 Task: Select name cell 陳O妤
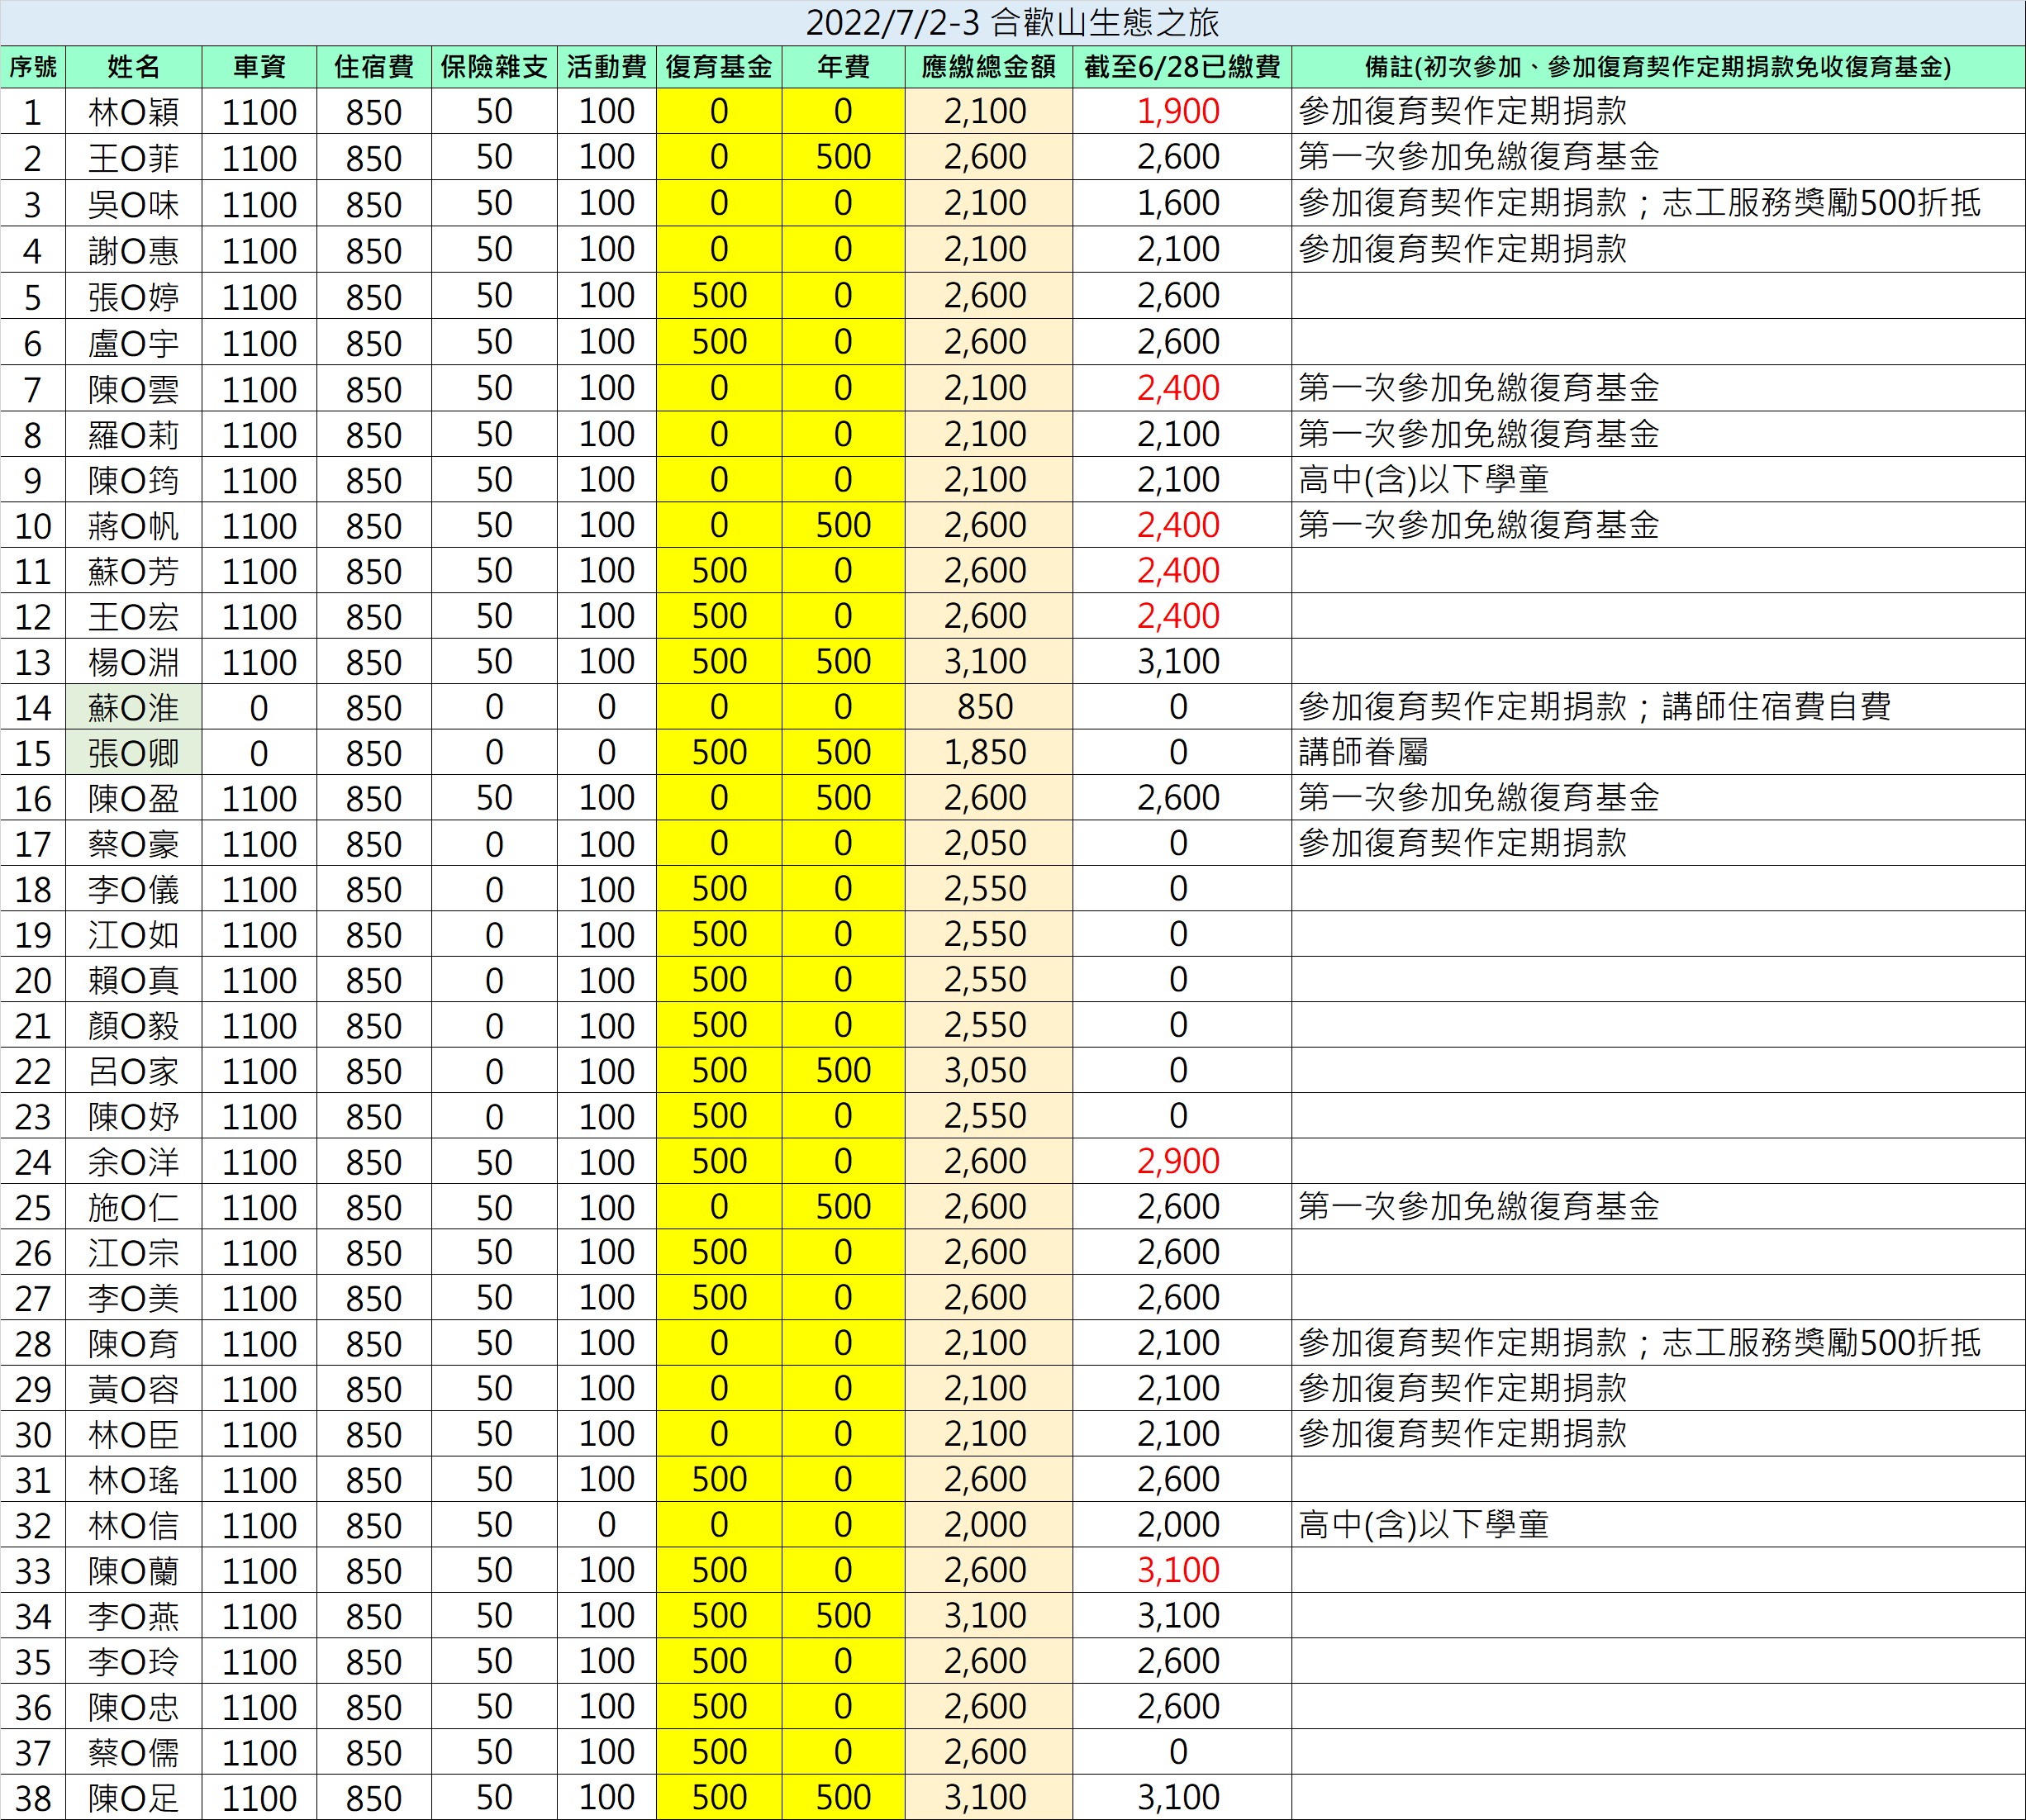click(134, 1116)
